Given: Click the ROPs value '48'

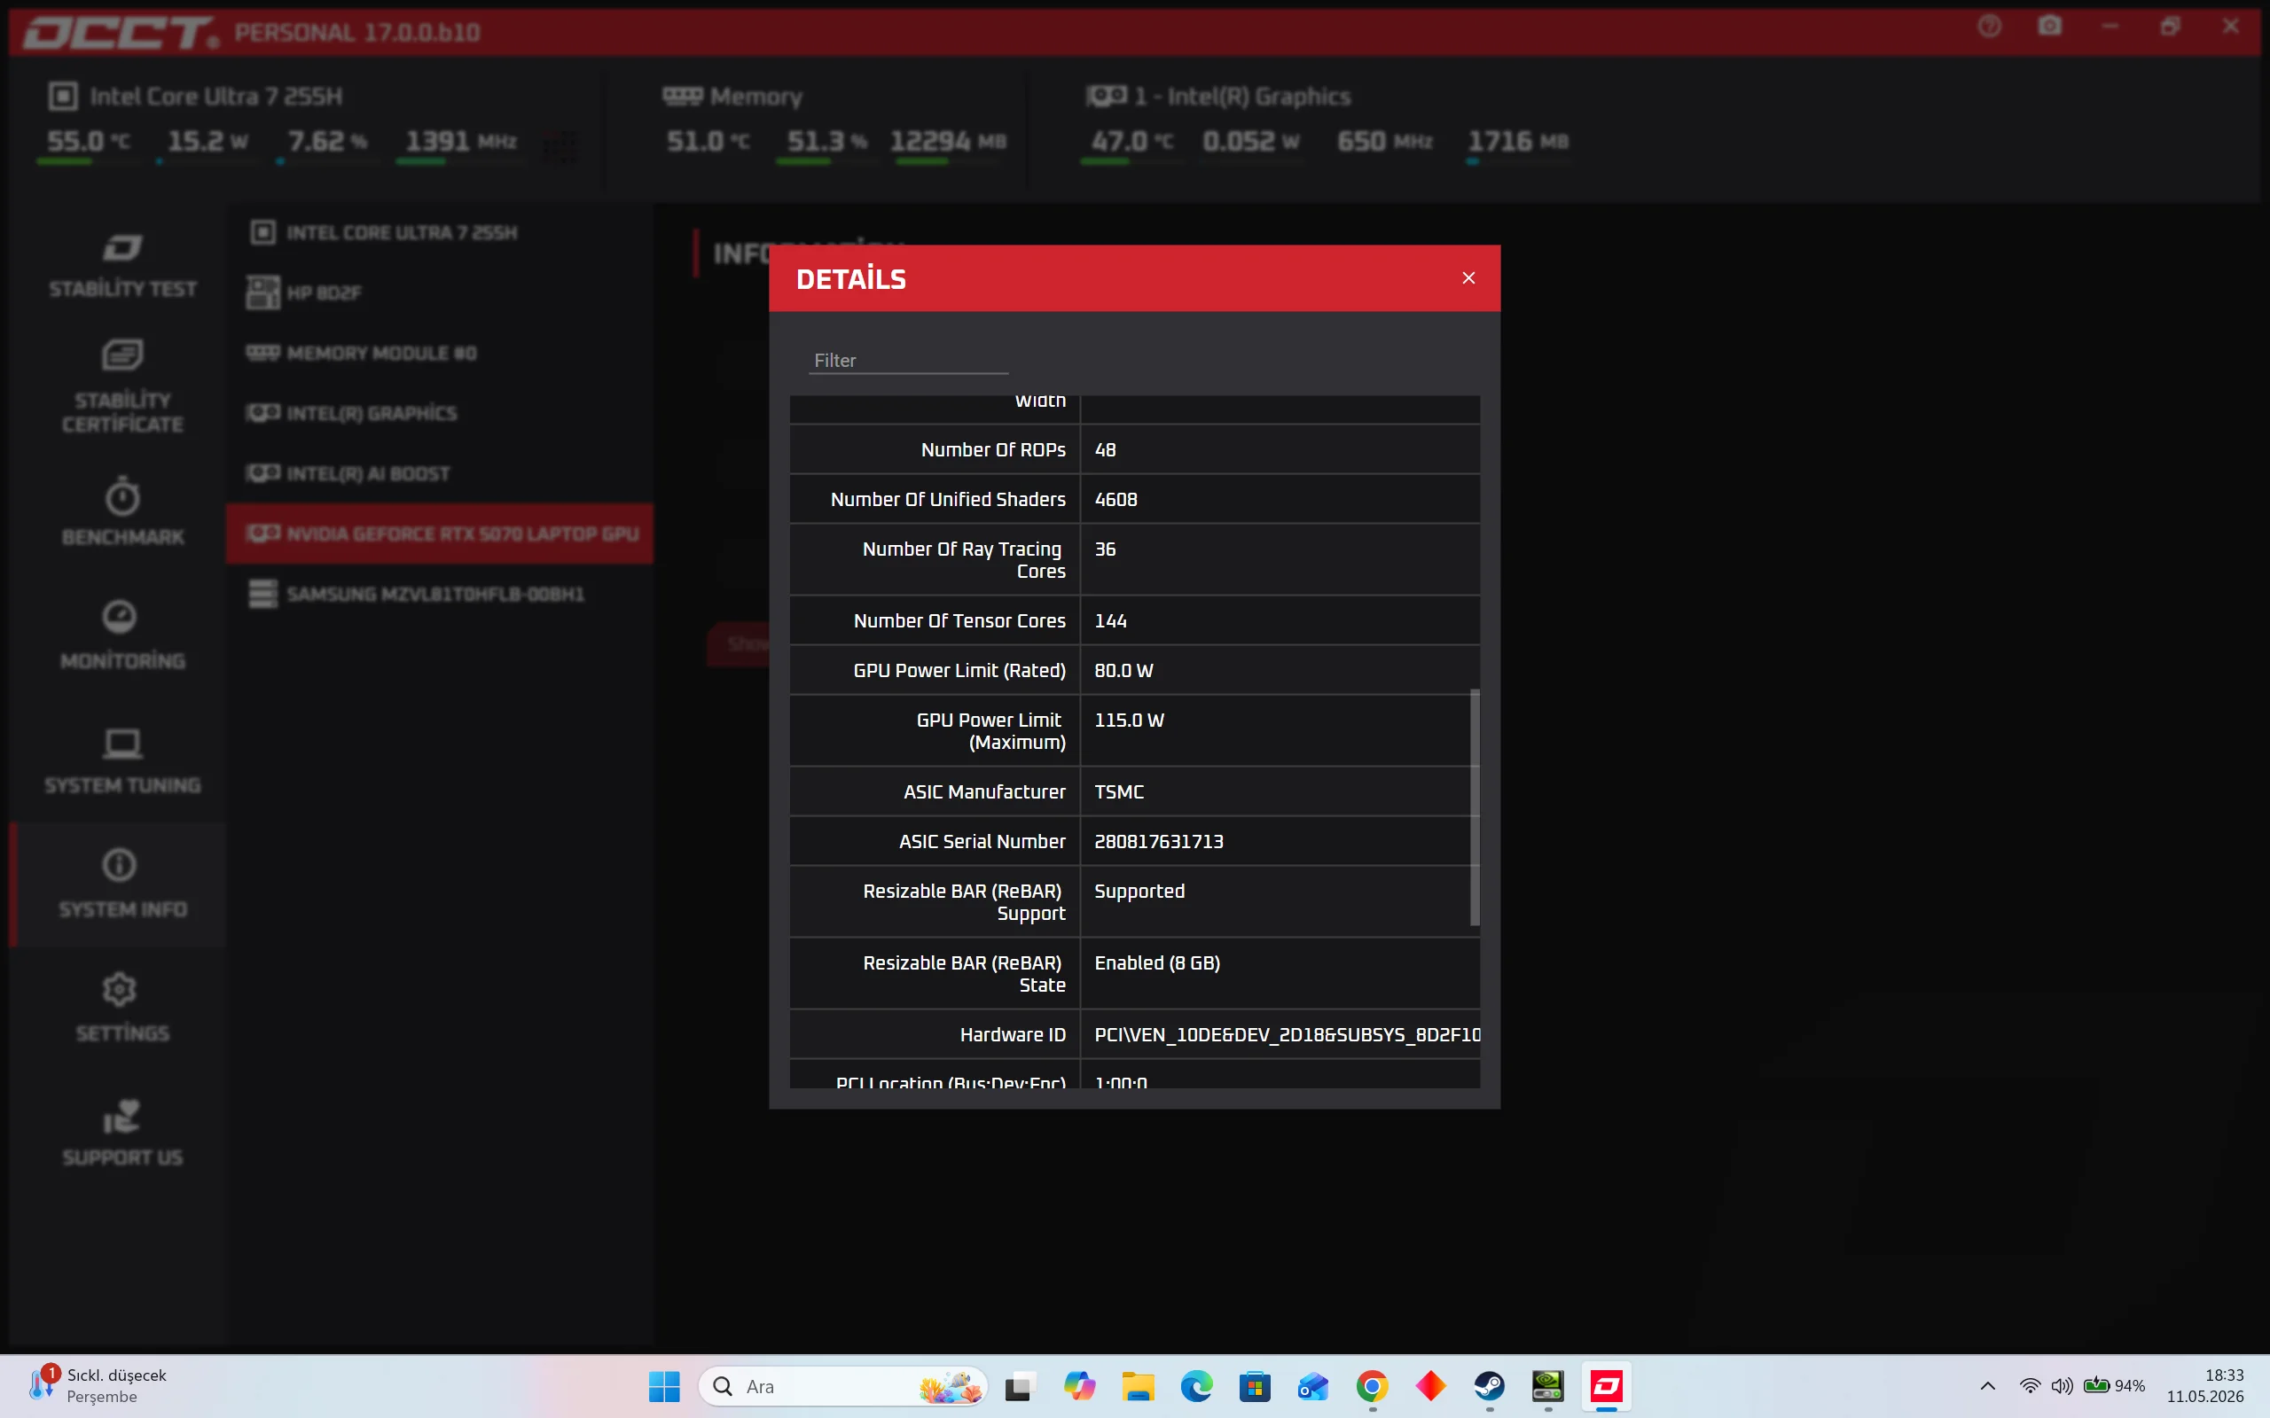Looking at the screenshot, I should point(1106,450).
